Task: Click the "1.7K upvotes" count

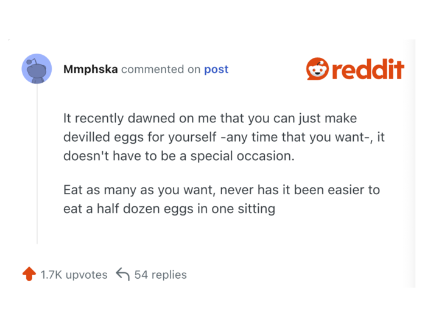Action: pos(74,275)
